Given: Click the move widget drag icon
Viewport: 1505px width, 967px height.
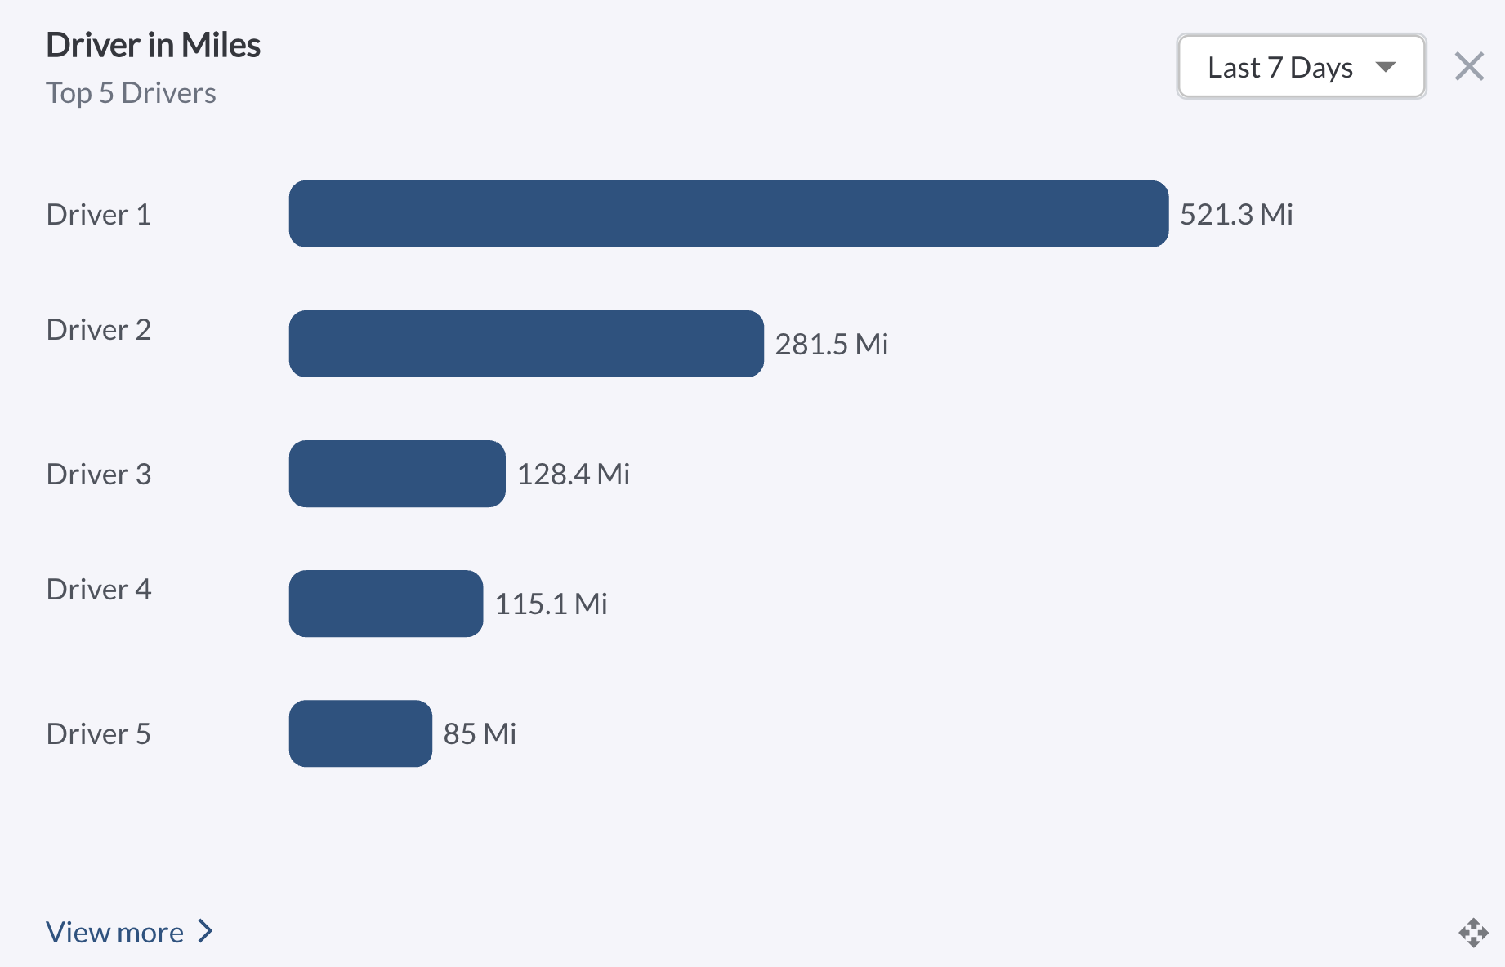Looking at the screenshot, I should click(1473, 932).
